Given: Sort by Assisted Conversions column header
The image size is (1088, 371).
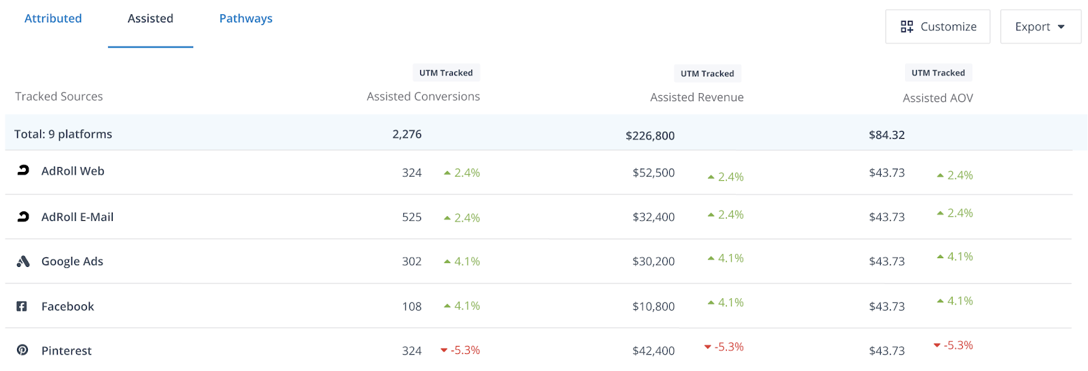Looking at the screenshot, I should [x=423, y=96].
